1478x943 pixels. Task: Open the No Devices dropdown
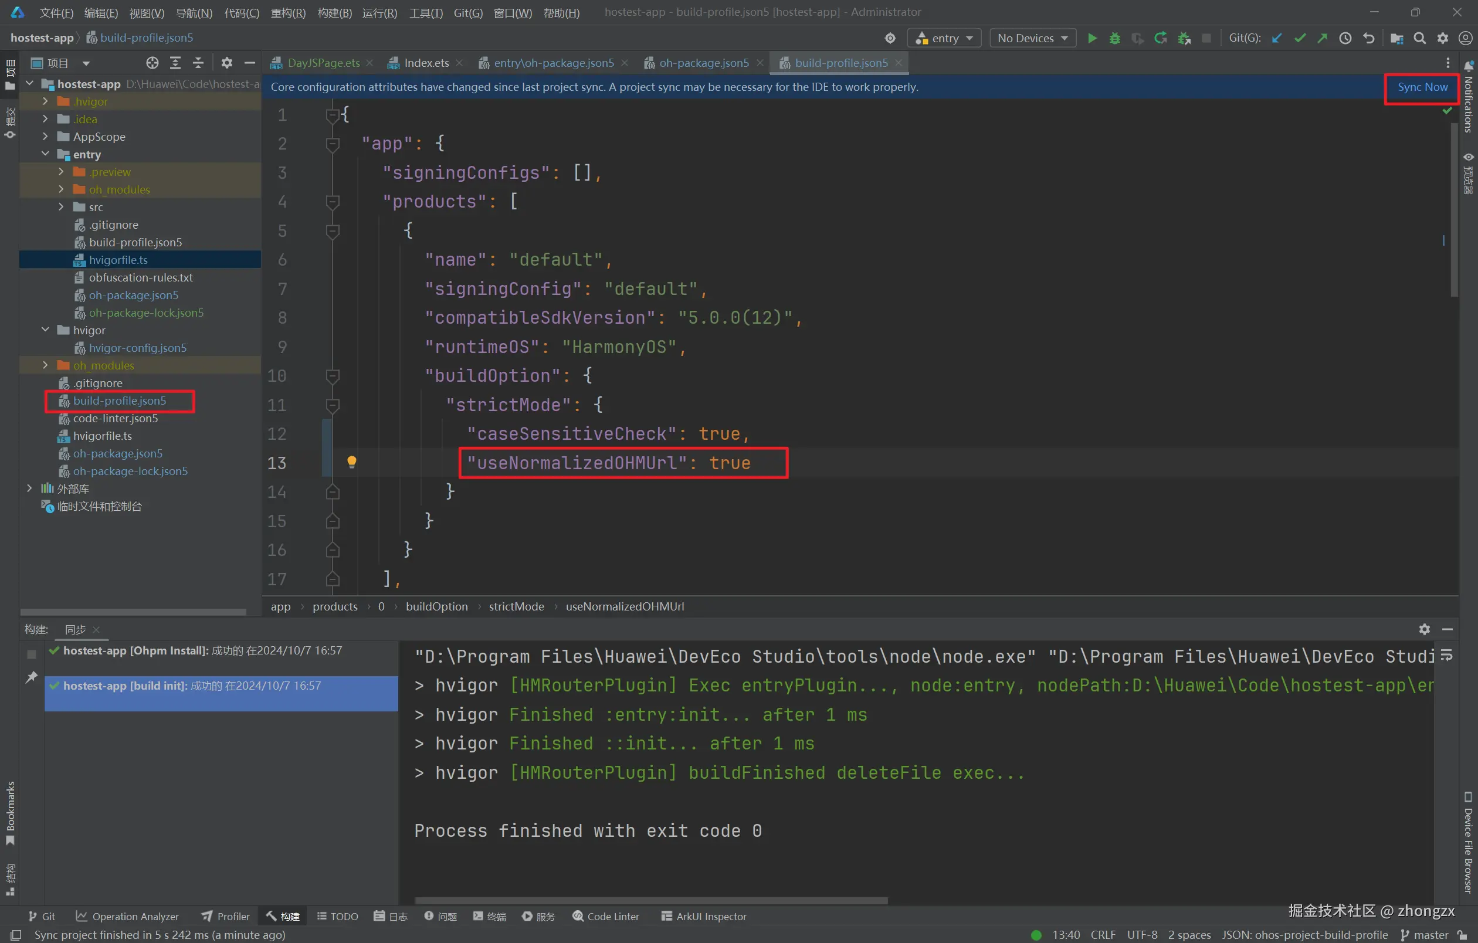click(x=1032, y=38)
